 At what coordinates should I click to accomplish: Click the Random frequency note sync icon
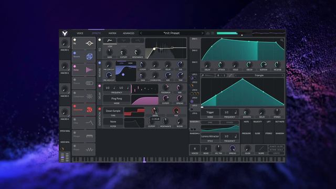click(236, 136)
